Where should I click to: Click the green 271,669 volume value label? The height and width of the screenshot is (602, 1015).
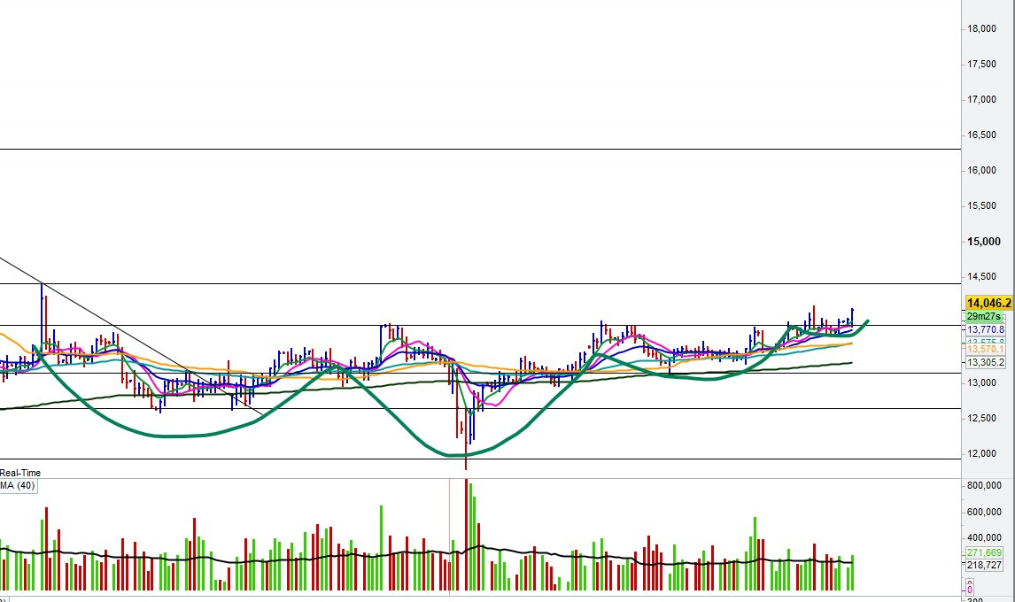coord(984,552)
